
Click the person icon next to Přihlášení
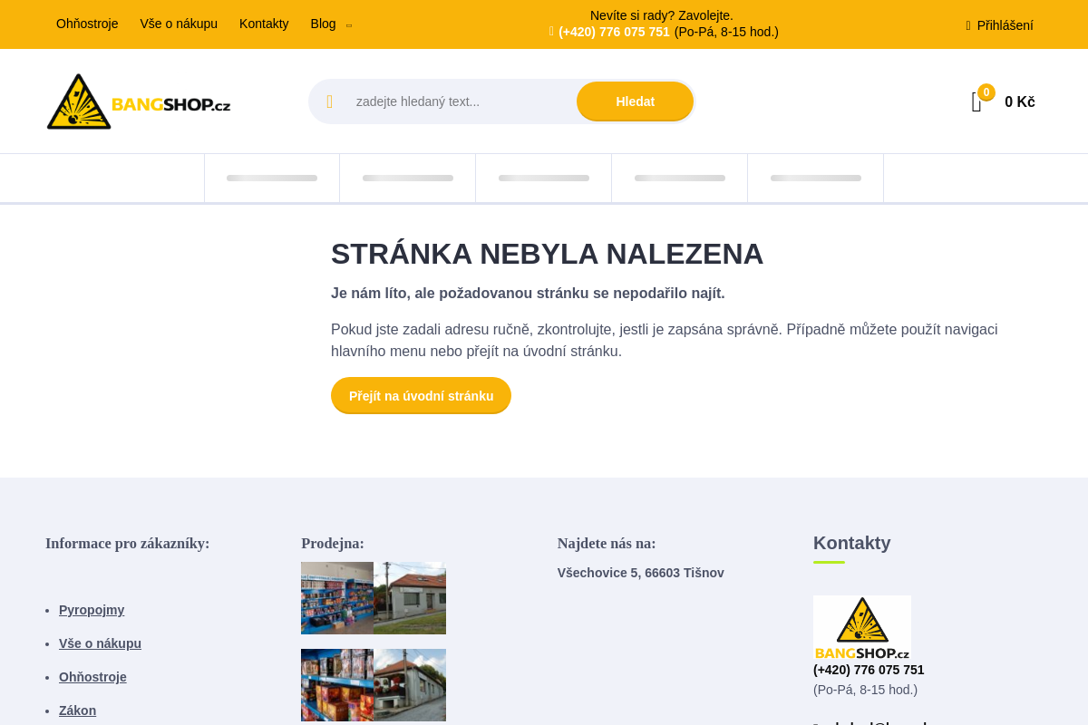click(x=967, y=25)
